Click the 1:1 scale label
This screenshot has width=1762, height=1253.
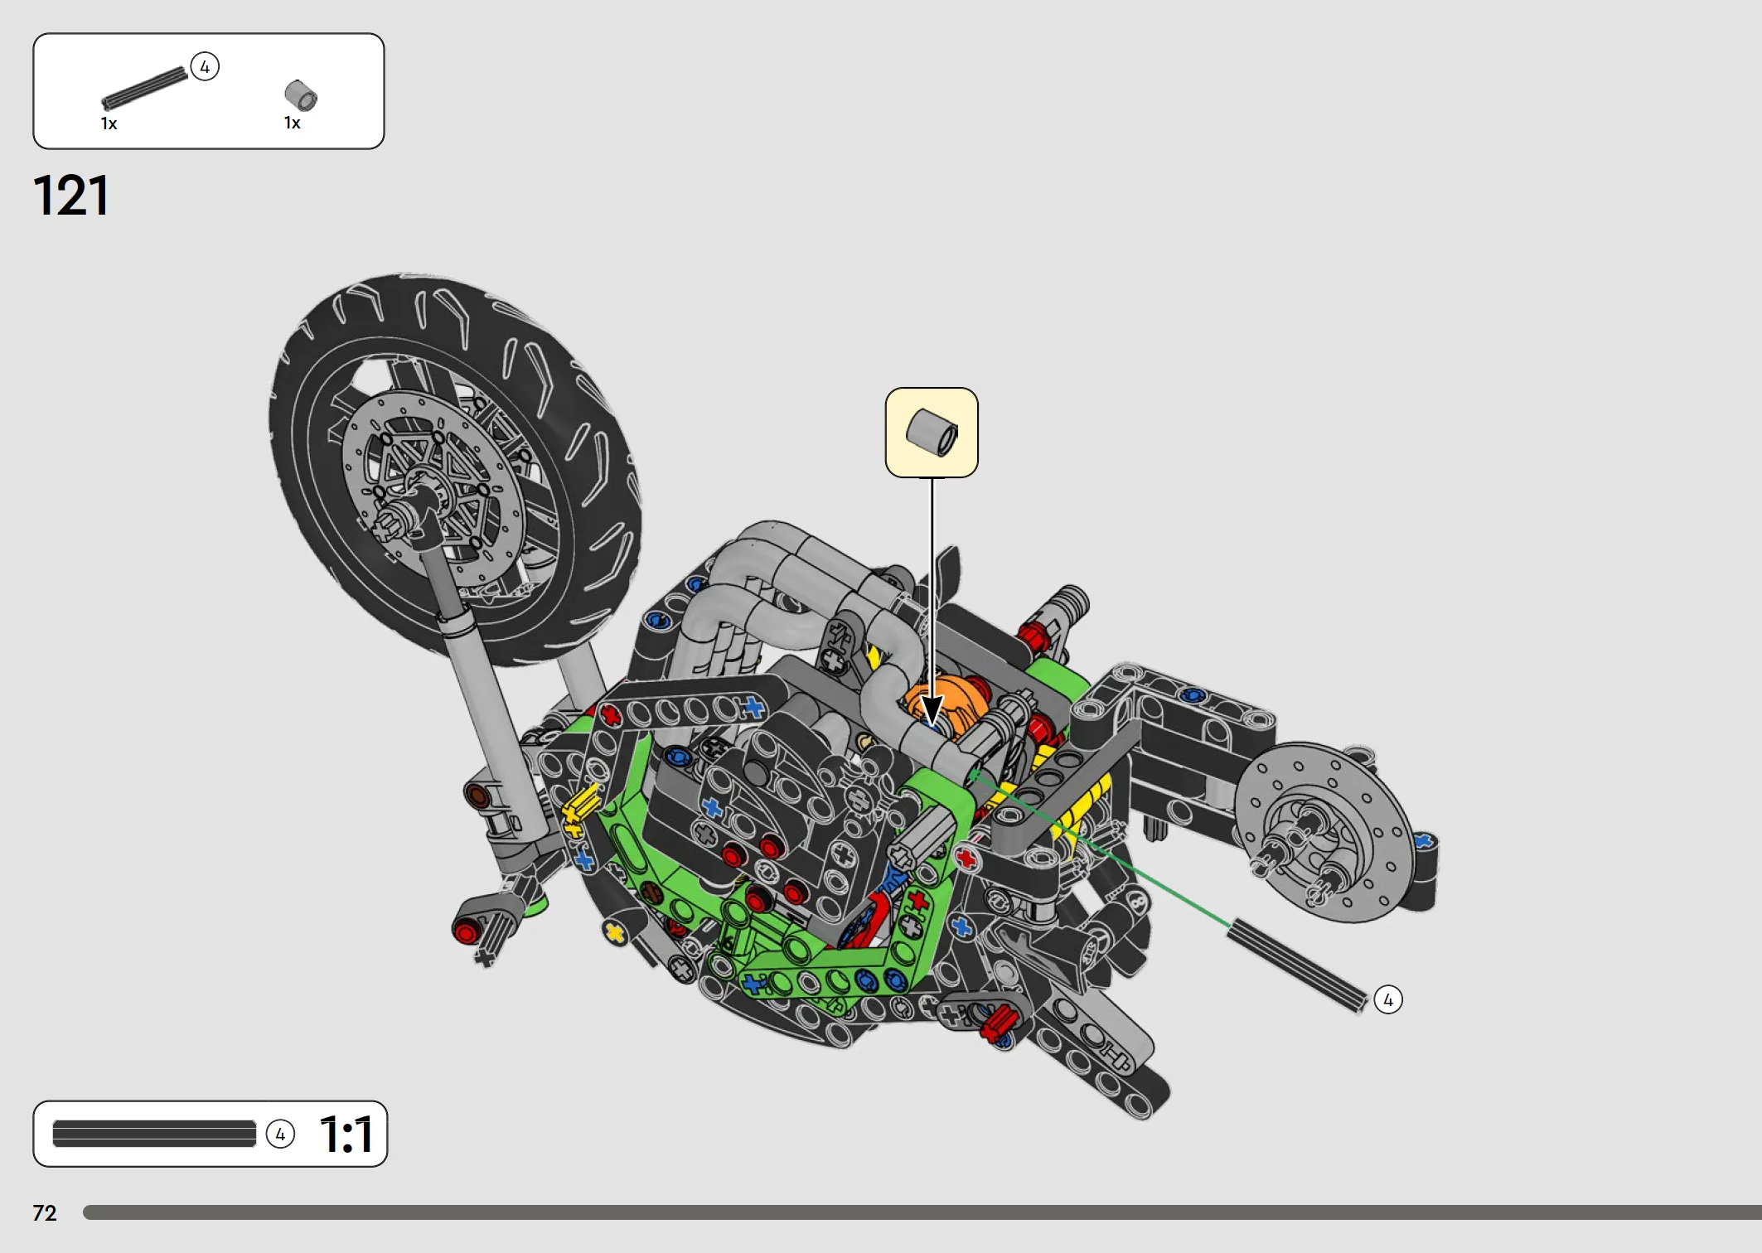pos(346,1134)
